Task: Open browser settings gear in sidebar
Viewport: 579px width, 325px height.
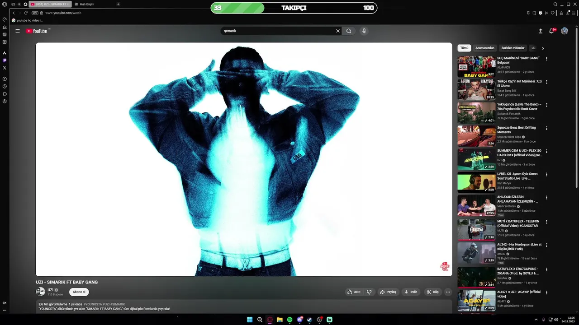Action: click(x=5, y=101)
